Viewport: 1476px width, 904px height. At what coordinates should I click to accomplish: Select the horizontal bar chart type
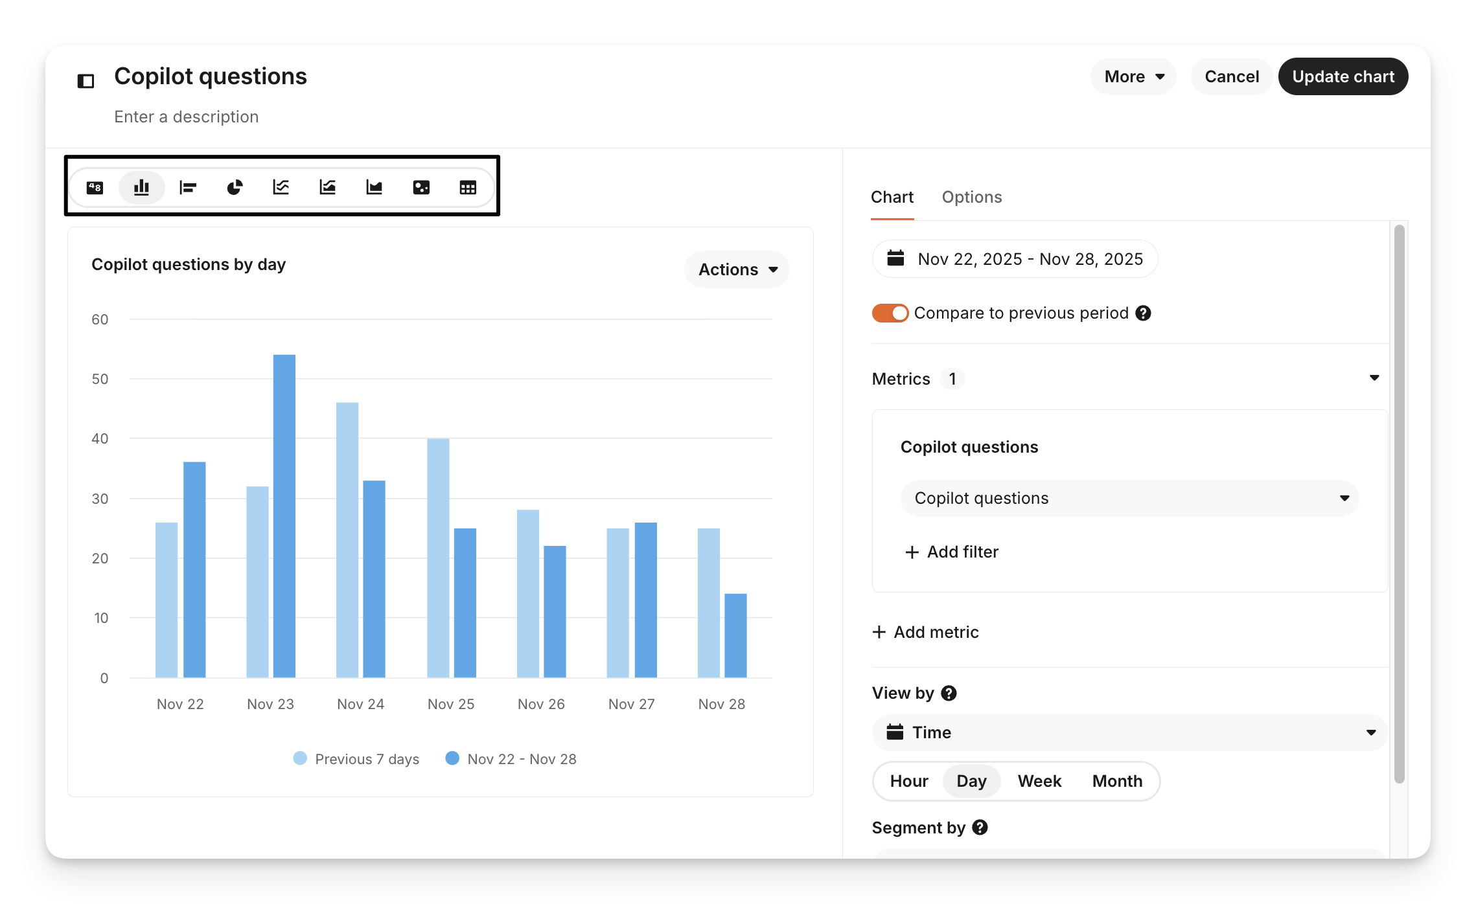[x=188, y=188]
